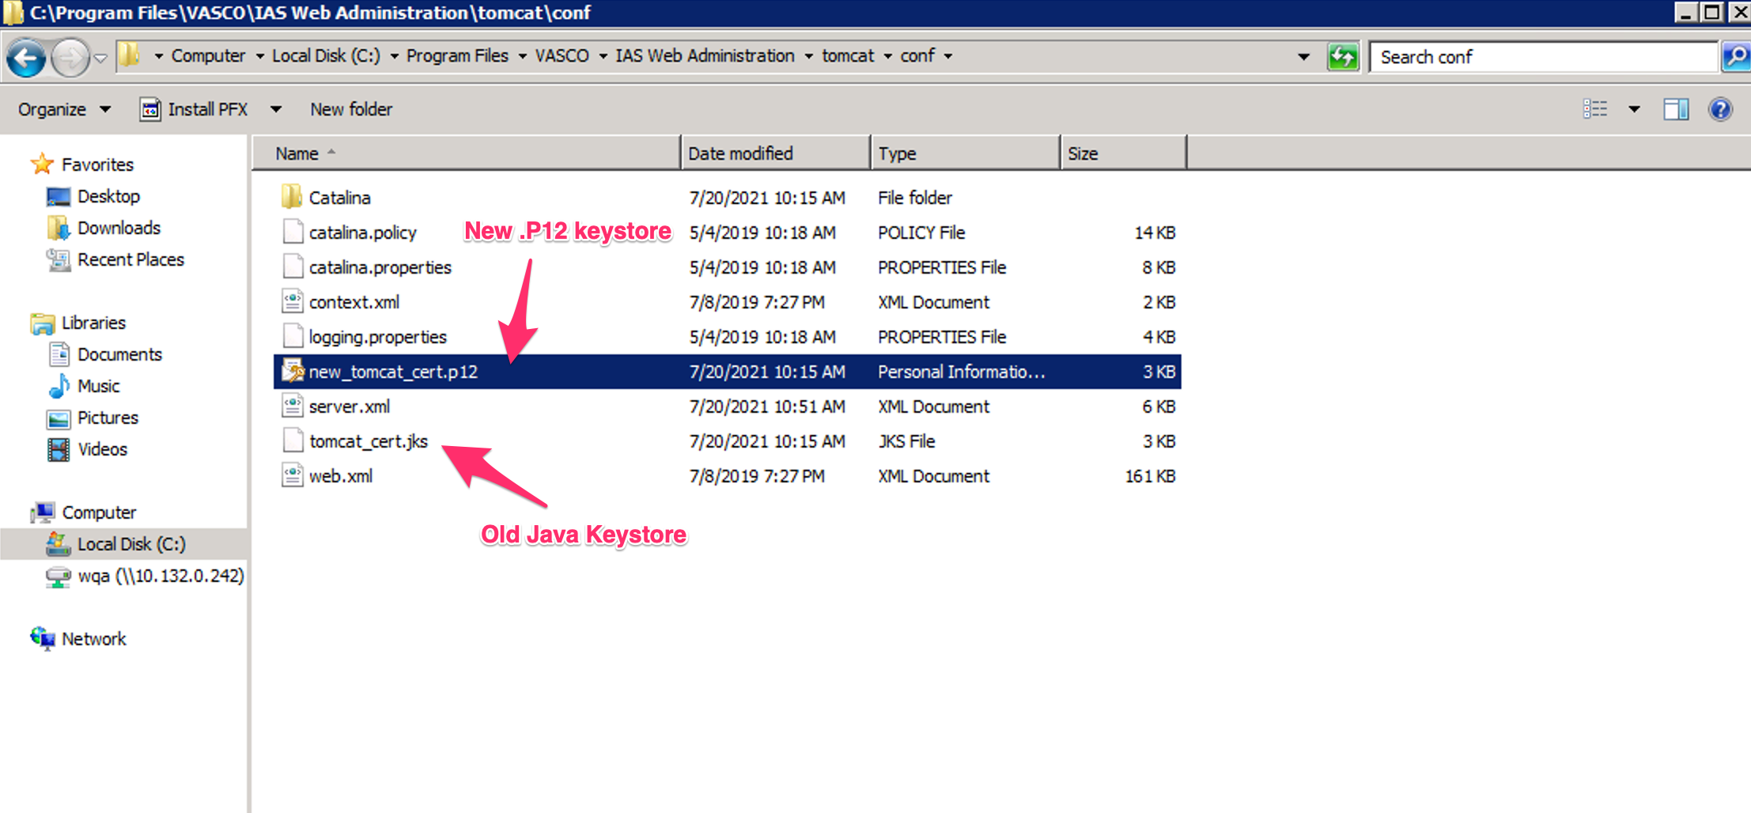Expand the Organize dropdown menu
The image size is (1751, 813).
64,109
